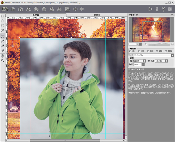Adjust the angle spinner arrows
Screen dimensions: 175x142
tap(143, 64)
